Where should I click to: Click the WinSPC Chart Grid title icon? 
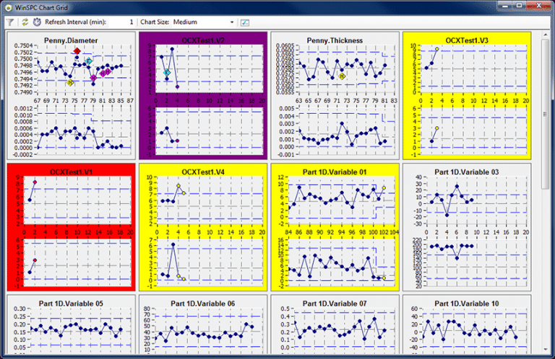pos(8,6)
